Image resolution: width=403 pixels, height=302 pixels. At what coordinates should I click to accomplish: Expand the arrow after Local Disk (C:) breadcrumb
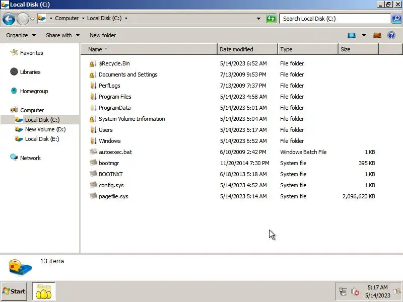tap(126, 18)
